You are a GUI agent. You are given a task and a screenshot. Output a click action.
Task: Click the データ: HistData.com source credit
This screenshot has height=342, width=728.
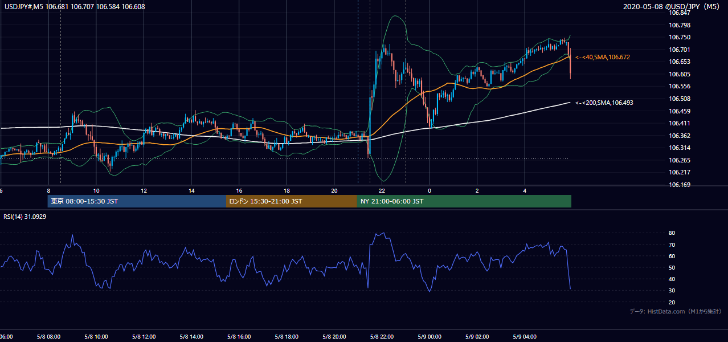coord(676,311)
